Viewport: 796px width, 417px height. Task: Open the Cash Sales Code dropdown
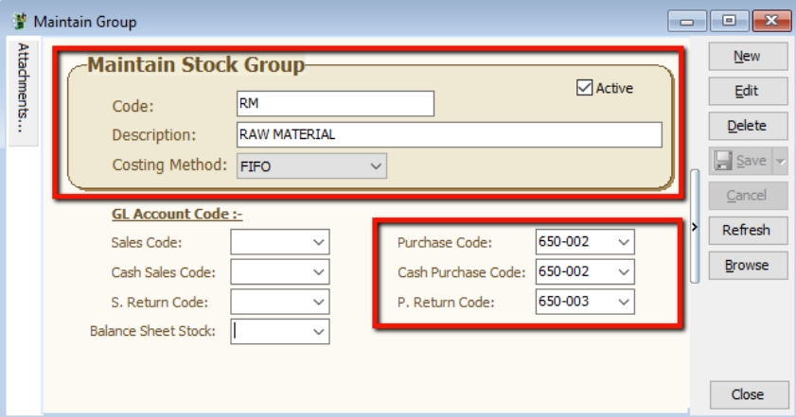[x=318, y=272]
